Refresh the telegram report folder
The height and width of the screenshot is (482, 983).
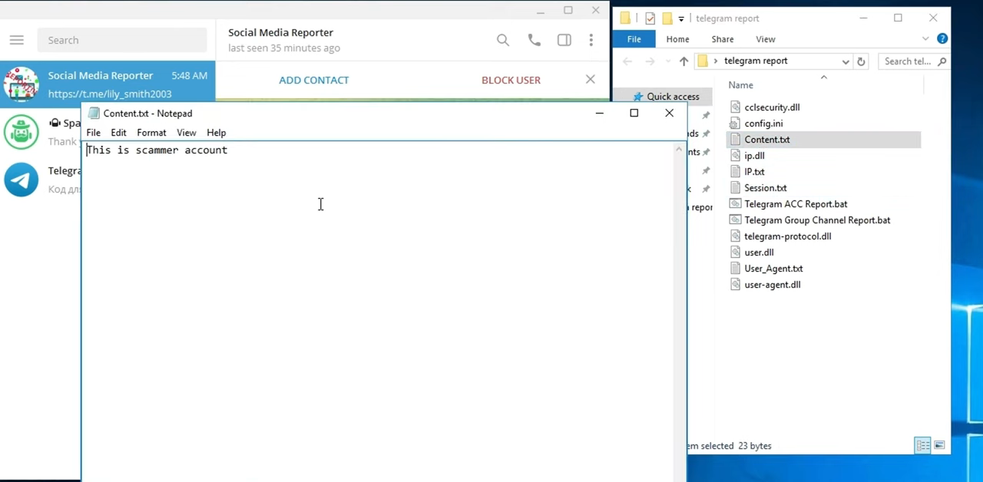click(861, 61)
